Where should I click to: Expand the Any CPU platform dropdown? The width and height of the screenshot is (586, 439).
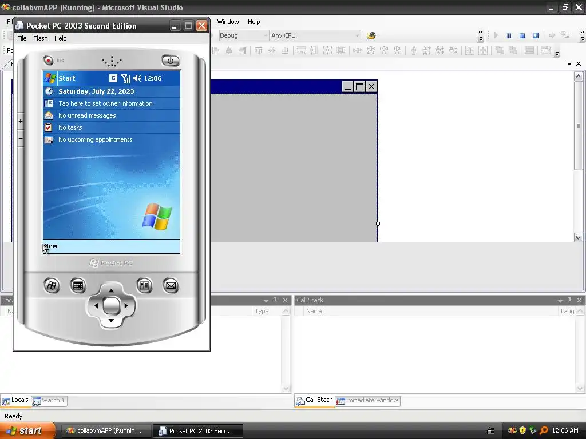(357, 35)
